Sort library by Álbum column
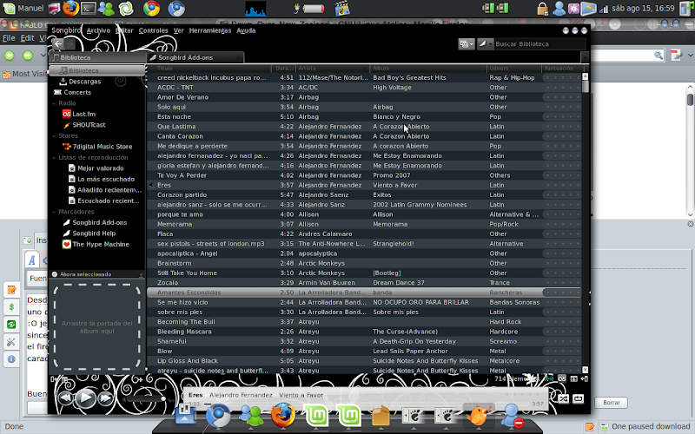This screenshot has height=434, width=695. point(428,69)
